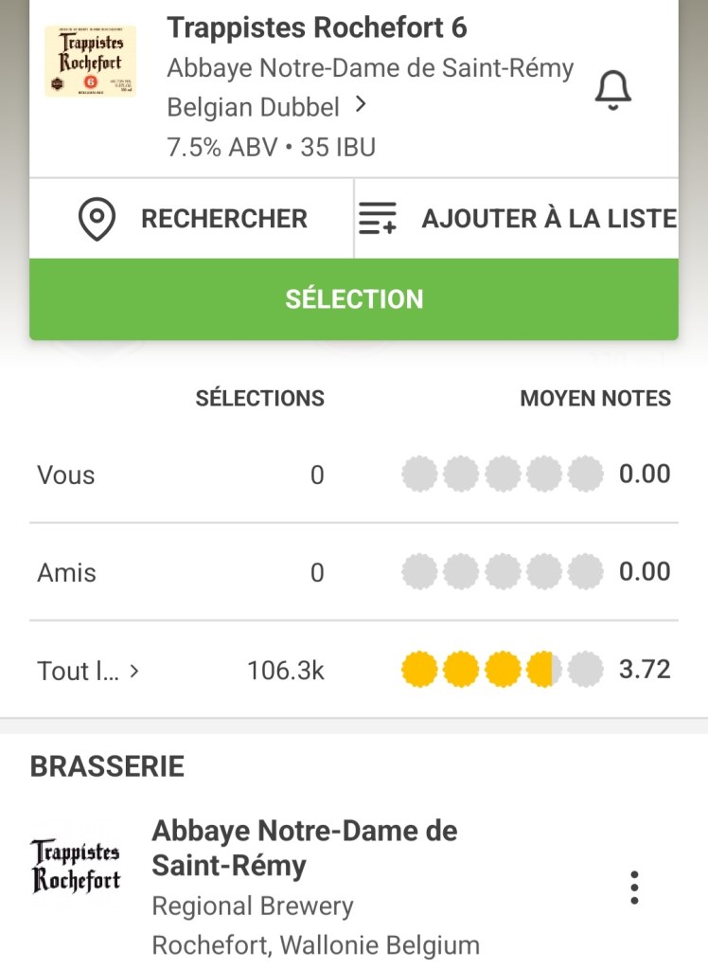708x970 pixels.
Task: Click the Vous empty star rating
Action: [x=502, y=475]
